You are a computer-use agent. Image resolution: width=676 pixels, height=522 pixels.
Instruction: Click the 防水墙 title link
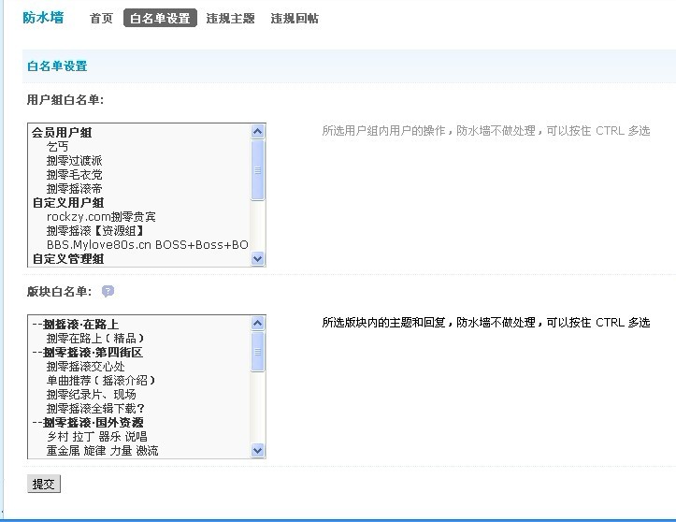click(x=43, y=18)
